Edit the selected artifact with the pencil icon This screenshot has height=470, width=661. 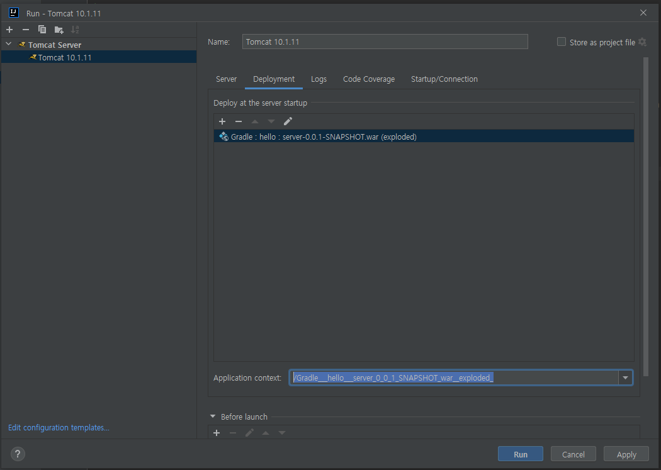tap(288, 121)
